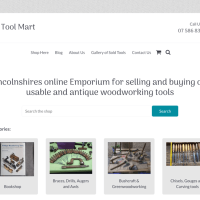200x200 pixels.
Task: Open the Bookshop category thumbnail
Action: tap(17, 159)
